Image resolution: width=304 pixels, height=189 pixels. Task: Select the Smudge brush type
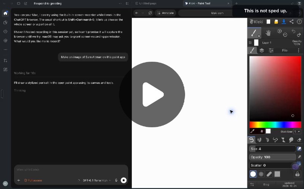(291, 140)
